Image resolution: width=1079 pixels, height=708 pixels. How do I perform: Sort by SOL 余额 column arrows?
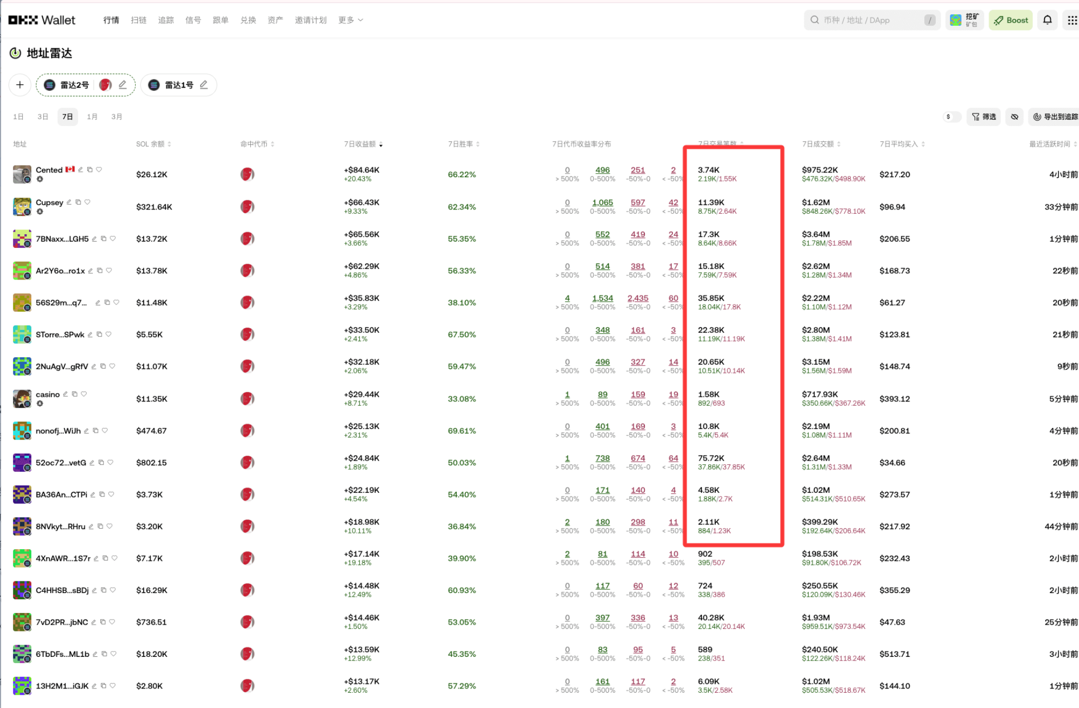point(169,144)
